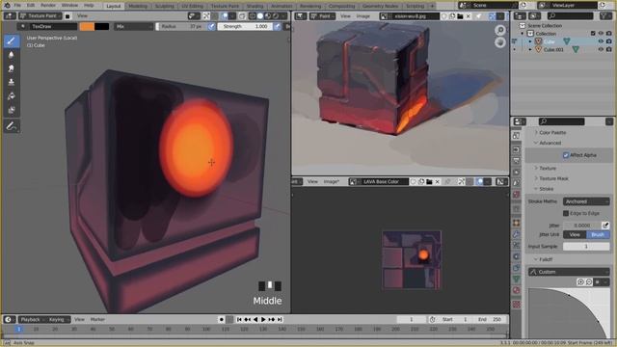Open the Object Data green triangle tab
This screenshot has height=347, width=617.
pos(517,280)
